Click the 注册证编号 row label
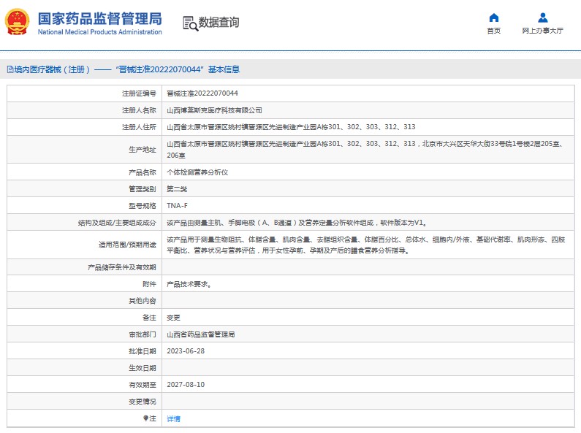 click(x=139, y=93)
